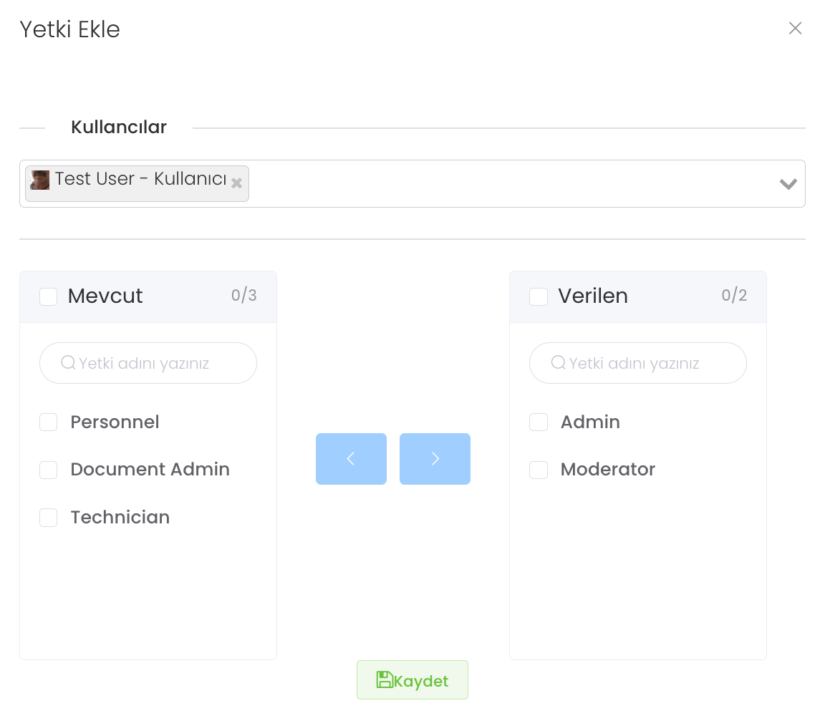
Task: Toggle the Mevcut select-all checkbox
Action: tap(49, 296)
